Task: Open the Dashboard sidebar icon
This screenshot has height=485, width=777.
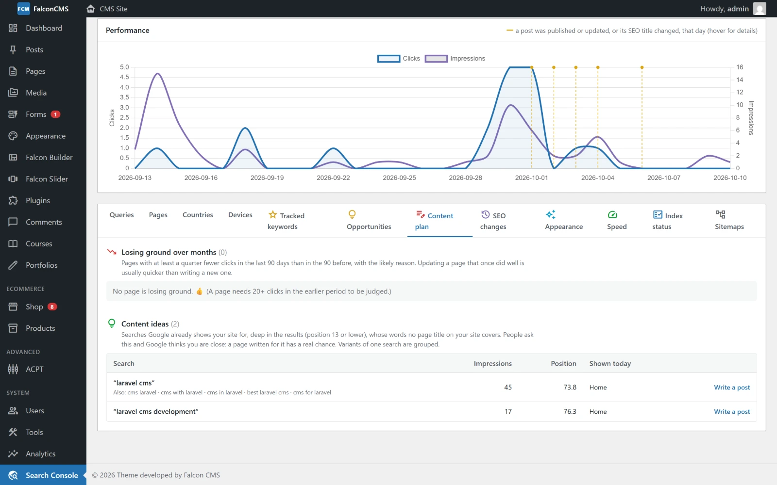Action: 13,28
